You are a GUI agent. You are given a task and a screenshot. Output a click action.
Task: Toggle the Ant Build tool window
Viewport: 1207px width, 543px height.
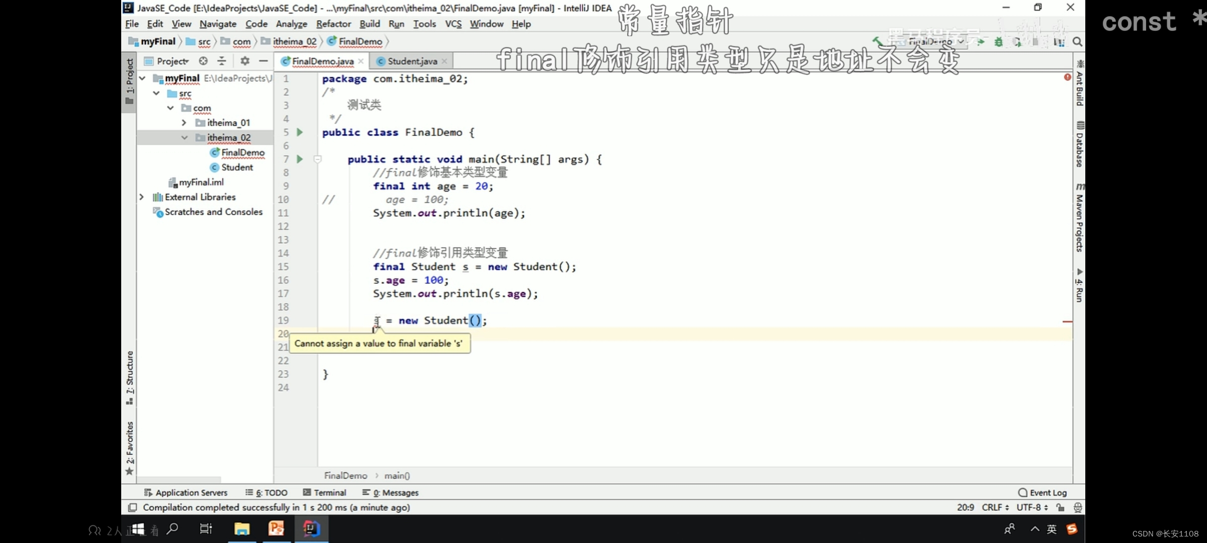click(x=1079, y=83)
